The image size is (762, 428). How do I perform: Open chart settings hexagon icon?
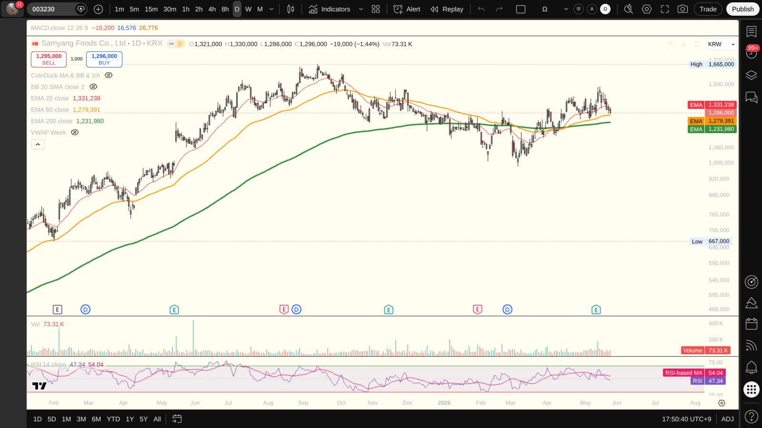click(647, 9)
